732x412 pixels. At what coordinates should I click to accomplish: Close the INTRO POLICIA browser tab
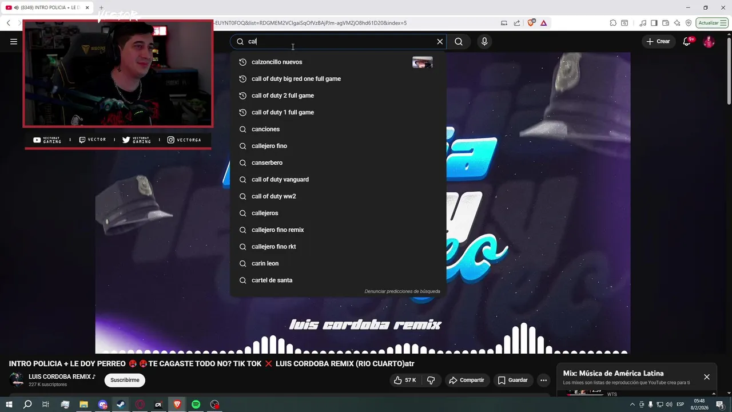coord(87,8)
